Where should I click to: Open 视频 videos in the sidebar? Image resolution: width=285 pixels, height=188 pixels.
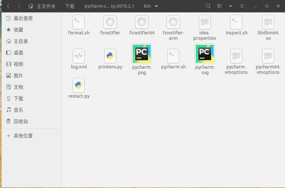[x=32, y=64]
